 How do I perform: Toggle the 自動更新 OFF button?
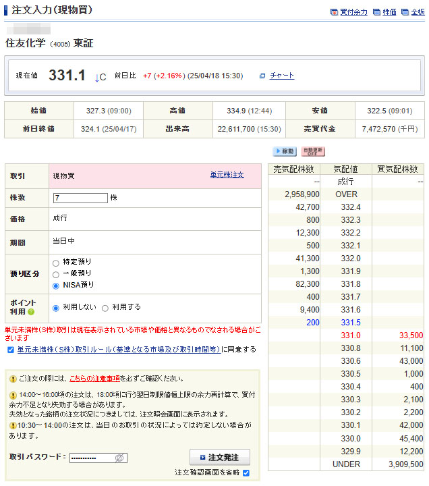pos(312,151)
